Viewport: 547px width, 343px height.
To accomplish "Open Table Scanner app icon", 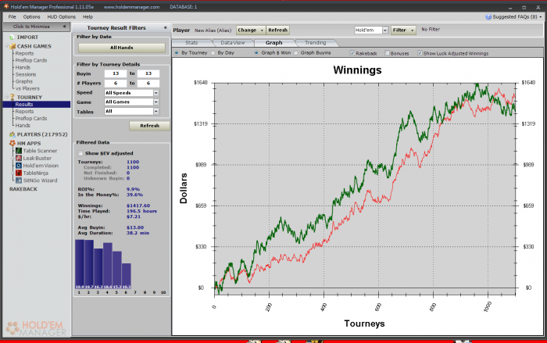I will 19,151.
